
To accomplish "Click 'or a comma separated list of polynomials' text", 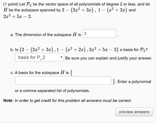I will (52, 91).
